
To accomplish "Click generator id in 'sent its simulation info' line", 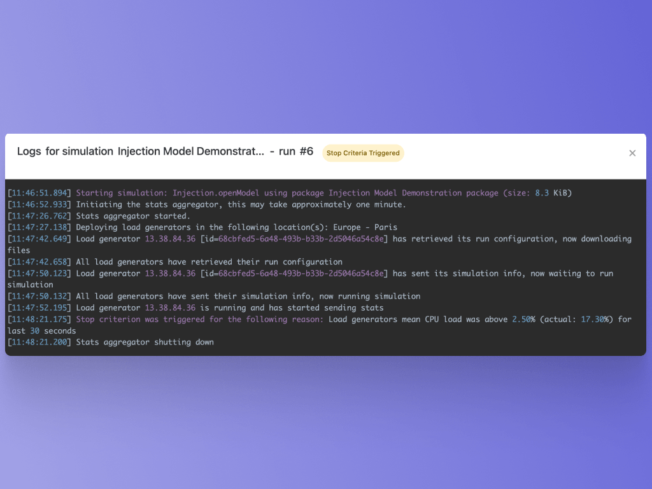I will tap(301, 274).
